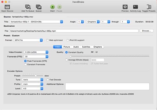Click the Pause toolbar icon

click(59, 7)
